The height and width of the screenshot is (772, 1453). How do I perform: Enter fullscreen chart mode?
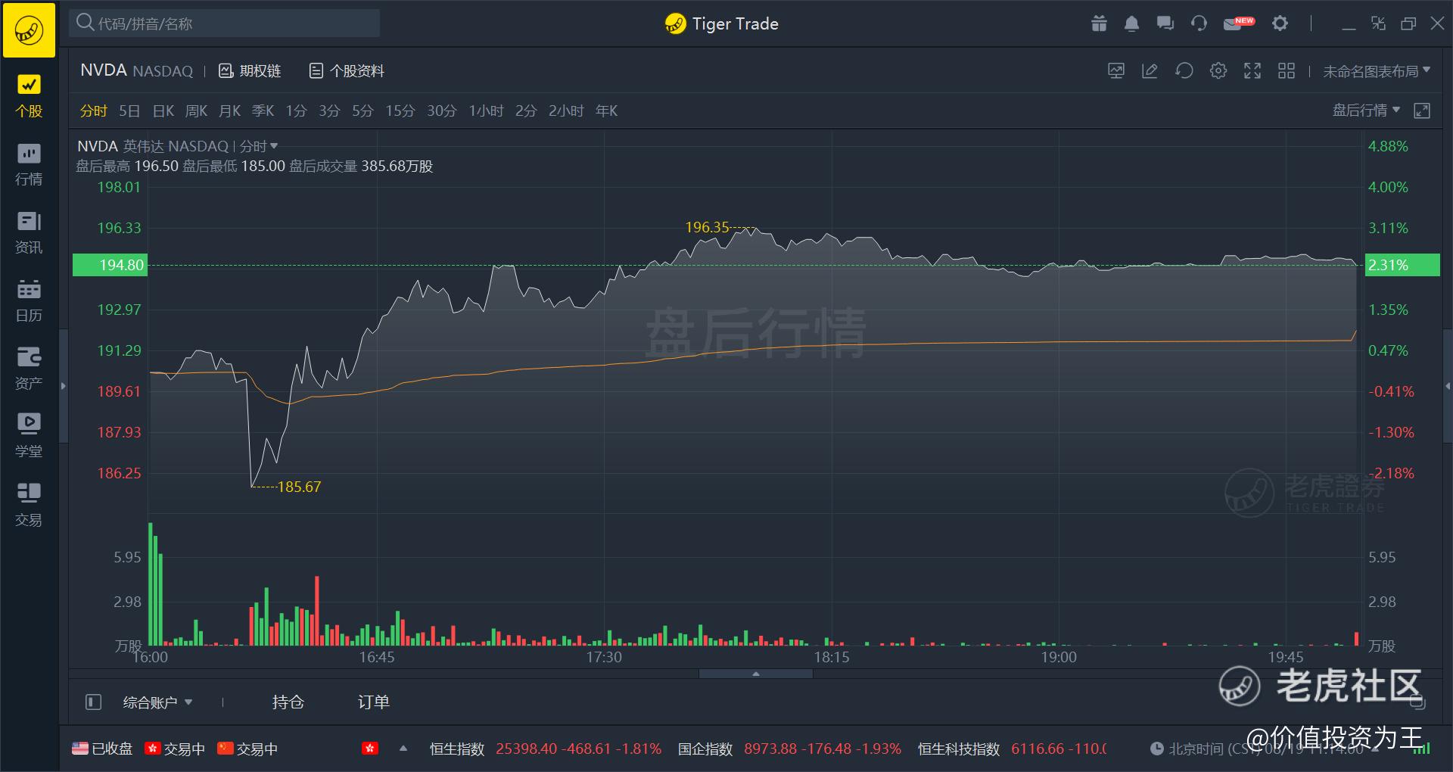point(1252,70)
